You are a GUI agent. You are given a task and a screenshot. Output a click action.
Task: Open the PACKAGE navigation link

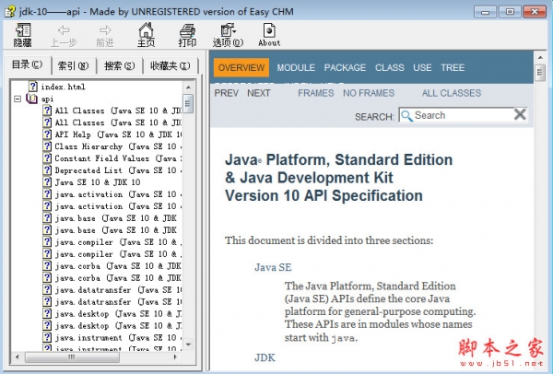point(345,67)
